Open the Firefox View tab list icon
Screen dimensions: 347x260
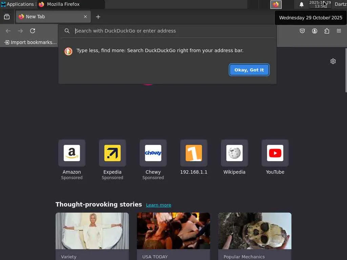[x=7, y=17]
